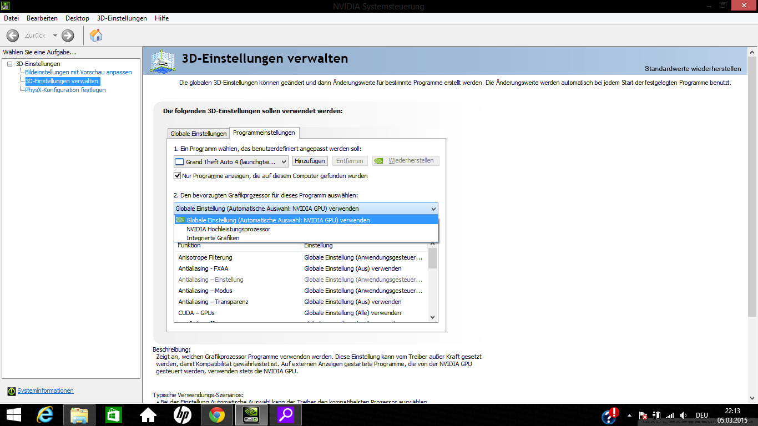The image size is (758, 426).
Task: Select the Antialiasing - FXAA row
Action: 301,268
